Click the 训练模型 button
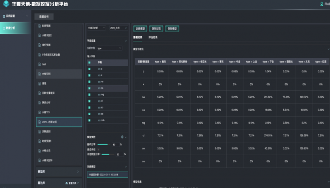Image resolution: width=330 pixels, height=188 pixels. click(x=140, y=28)
